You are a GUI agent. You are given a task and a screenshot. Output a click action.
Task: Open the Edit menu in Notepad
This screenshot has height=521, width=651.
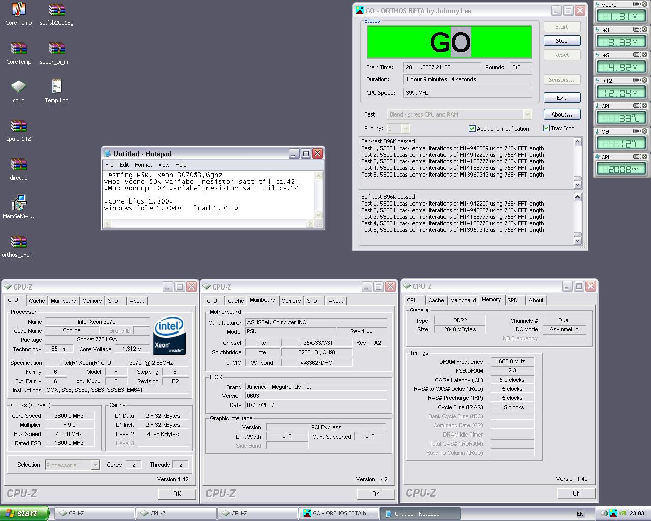(124, 165)
